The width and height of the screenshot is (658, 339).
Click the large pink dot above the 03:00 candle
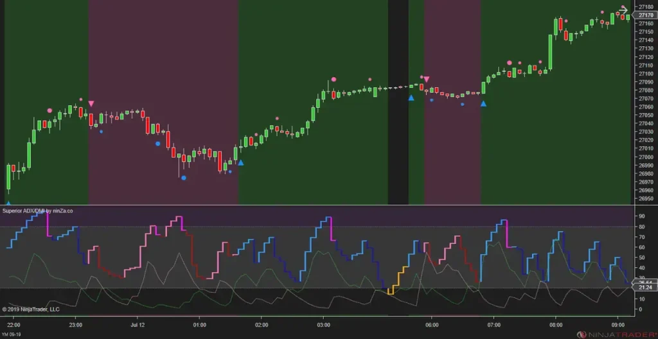pos(333,80)
